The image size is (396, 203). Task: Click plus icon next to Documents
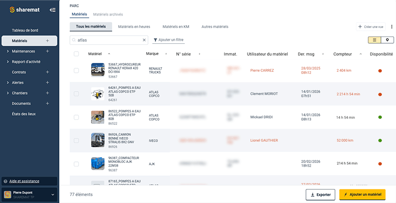coord(47,104)
